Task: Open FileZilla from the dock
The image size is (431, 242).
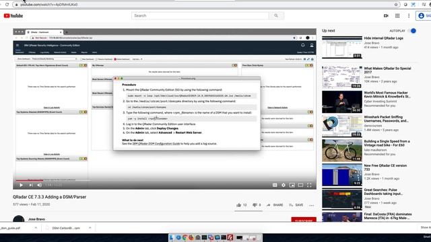Action: (x=230, y=237)
